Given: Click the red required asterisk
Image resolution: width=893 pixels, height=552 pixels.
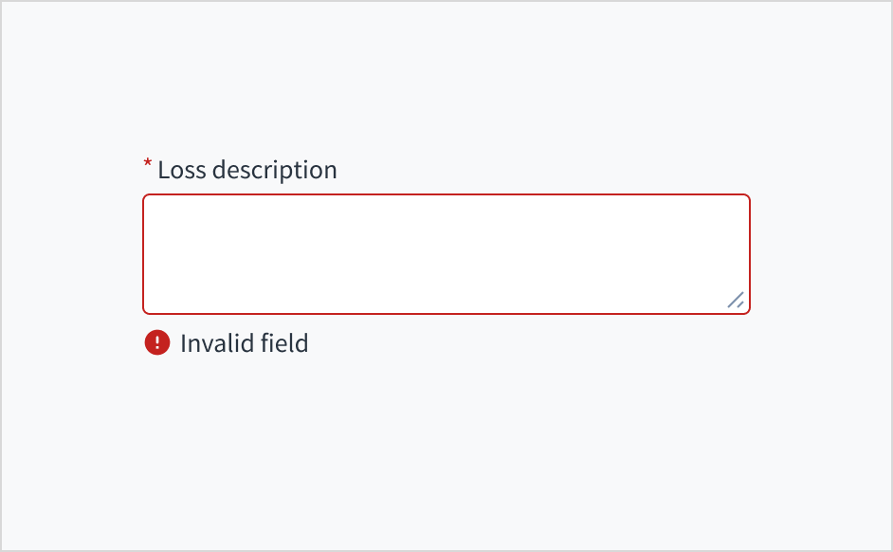Looking at the screenshot, I should click(147, 165).
